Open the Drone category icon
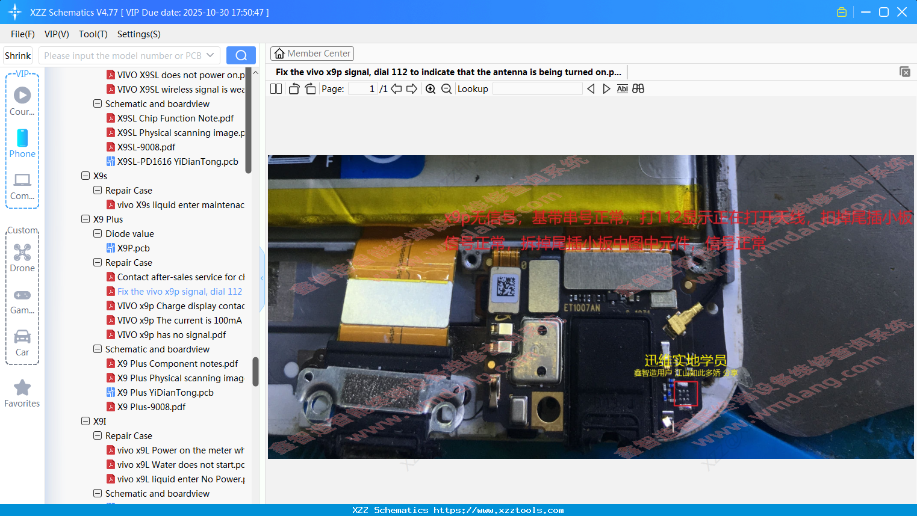The width and height of the screenshot is (917, 516). coord(22,258)
